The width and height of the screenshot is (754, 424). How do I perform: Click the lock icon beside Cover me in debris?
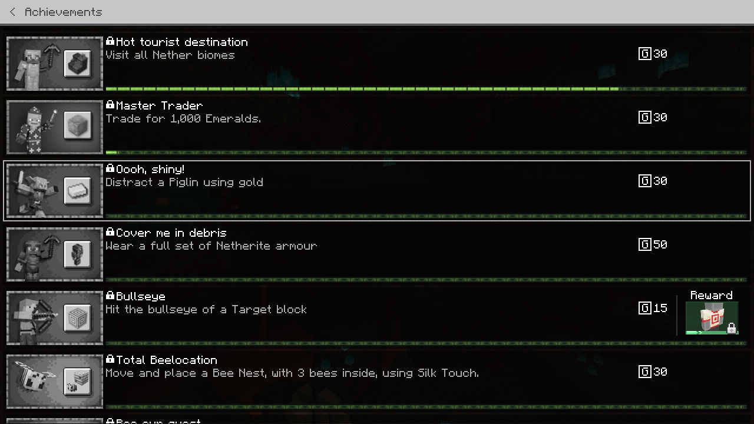tap(110, 232)
